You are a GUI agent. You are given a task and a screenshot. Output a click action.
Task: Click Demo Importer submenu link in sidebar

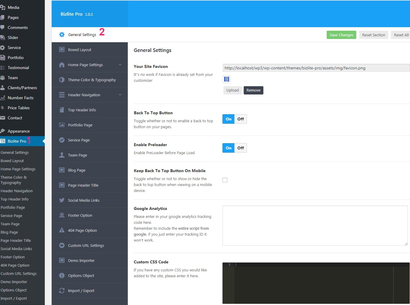tap(14, 282)
